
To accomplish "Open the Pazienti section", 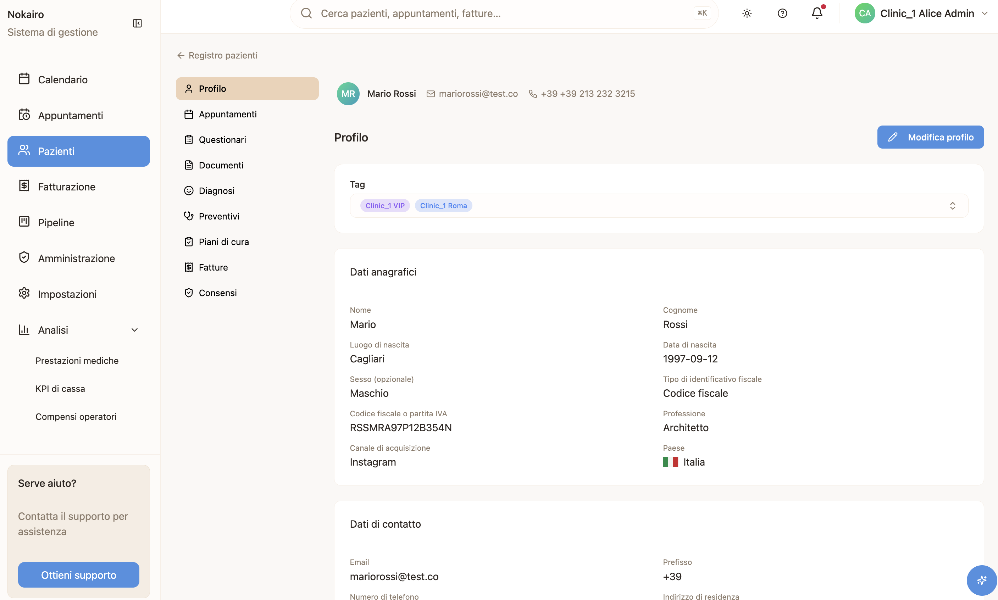I will click(78, 151).
